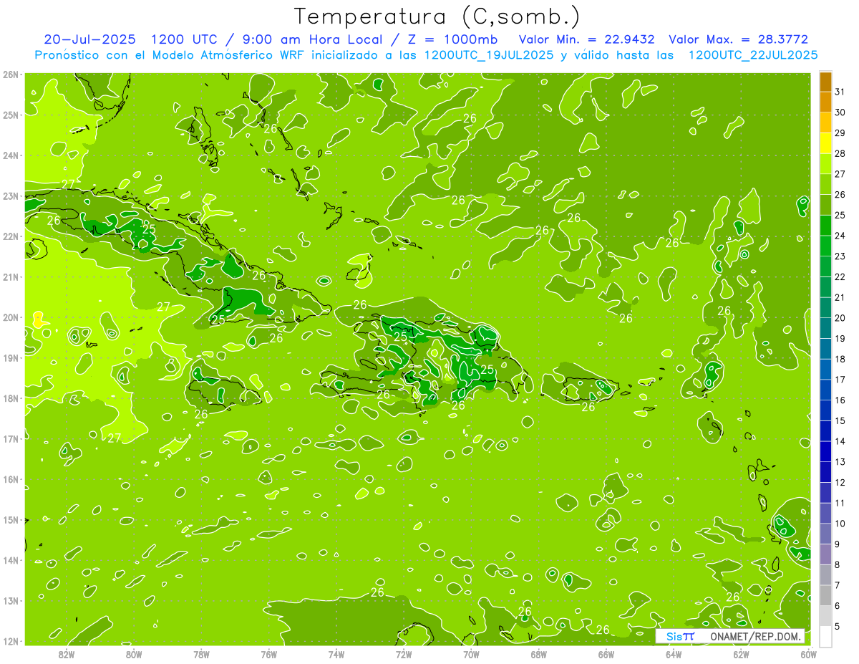Click the 5 label on the color scale
Viewport: 859px width, 664px height.
click(x=838, y=626)
